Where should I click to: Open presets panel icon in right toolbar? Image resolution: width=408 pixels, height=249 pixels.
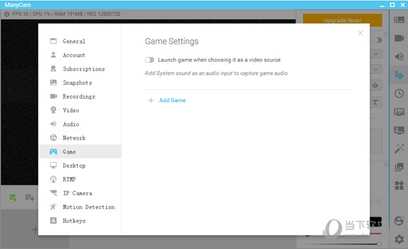point(399,20)
